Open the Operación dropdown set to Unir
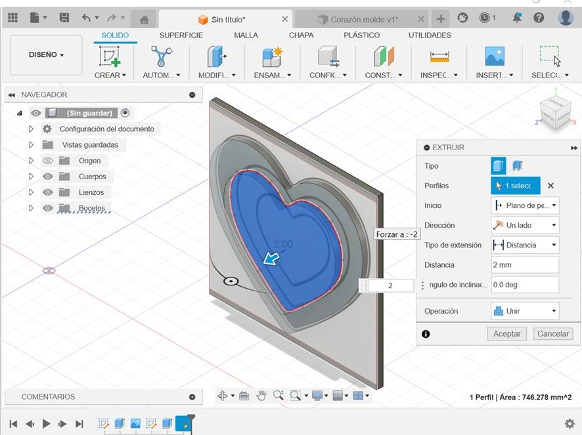This screenshot has height=435, width=582. tap(524, 311)
